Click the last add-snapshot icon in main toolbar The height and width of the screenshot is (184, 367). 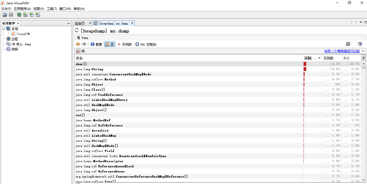pos(38,15)
